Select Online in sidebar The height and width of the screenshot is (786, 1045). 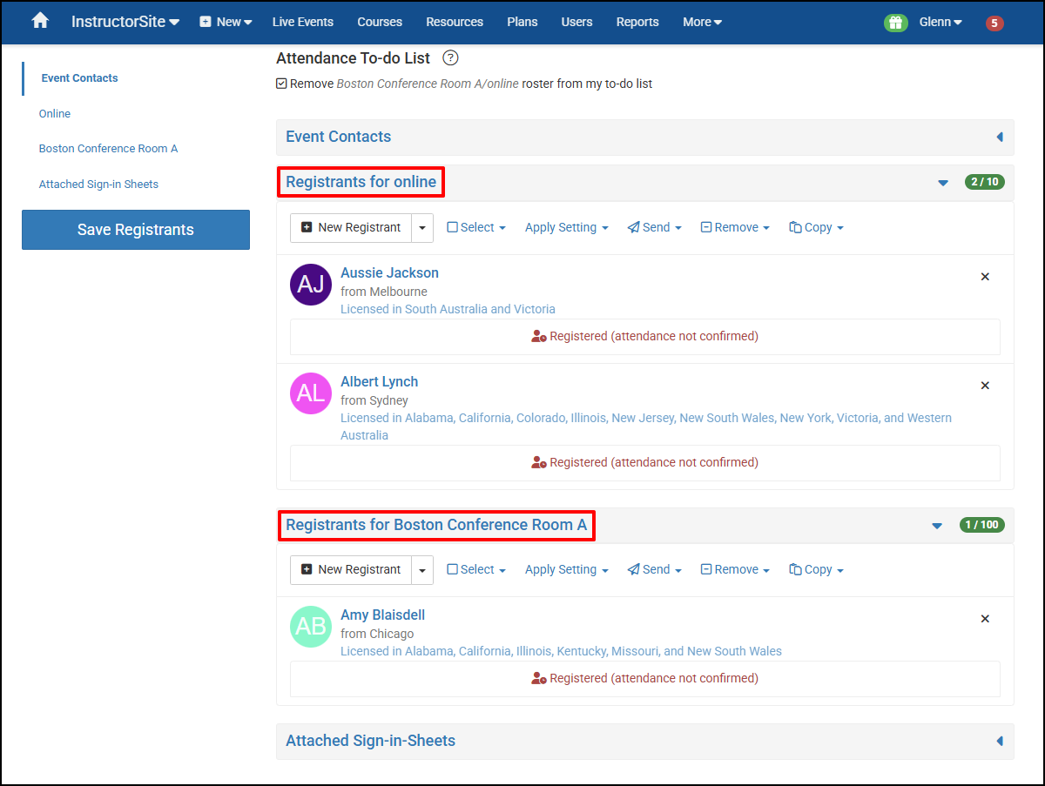[55, 113]
